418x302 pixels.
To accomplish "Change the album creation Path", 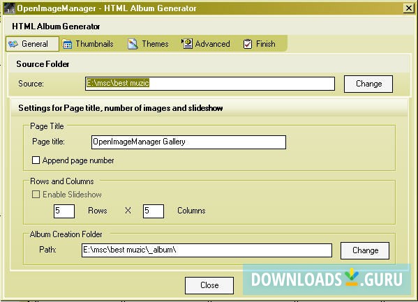I will click(365, 250).
